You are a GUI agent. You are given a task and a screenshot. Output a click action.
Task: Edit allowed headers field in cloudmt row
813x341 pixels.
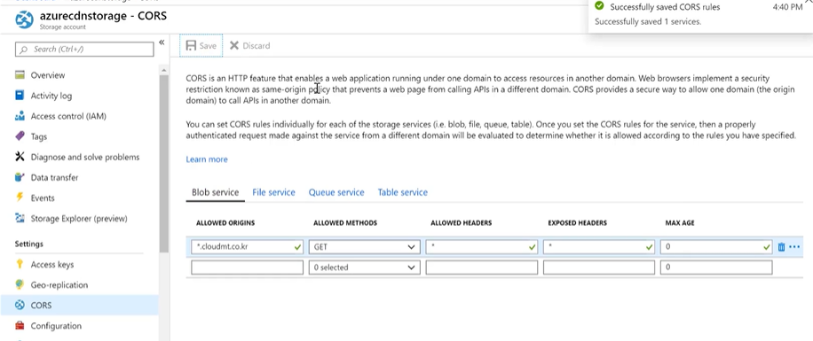(482, 247)
